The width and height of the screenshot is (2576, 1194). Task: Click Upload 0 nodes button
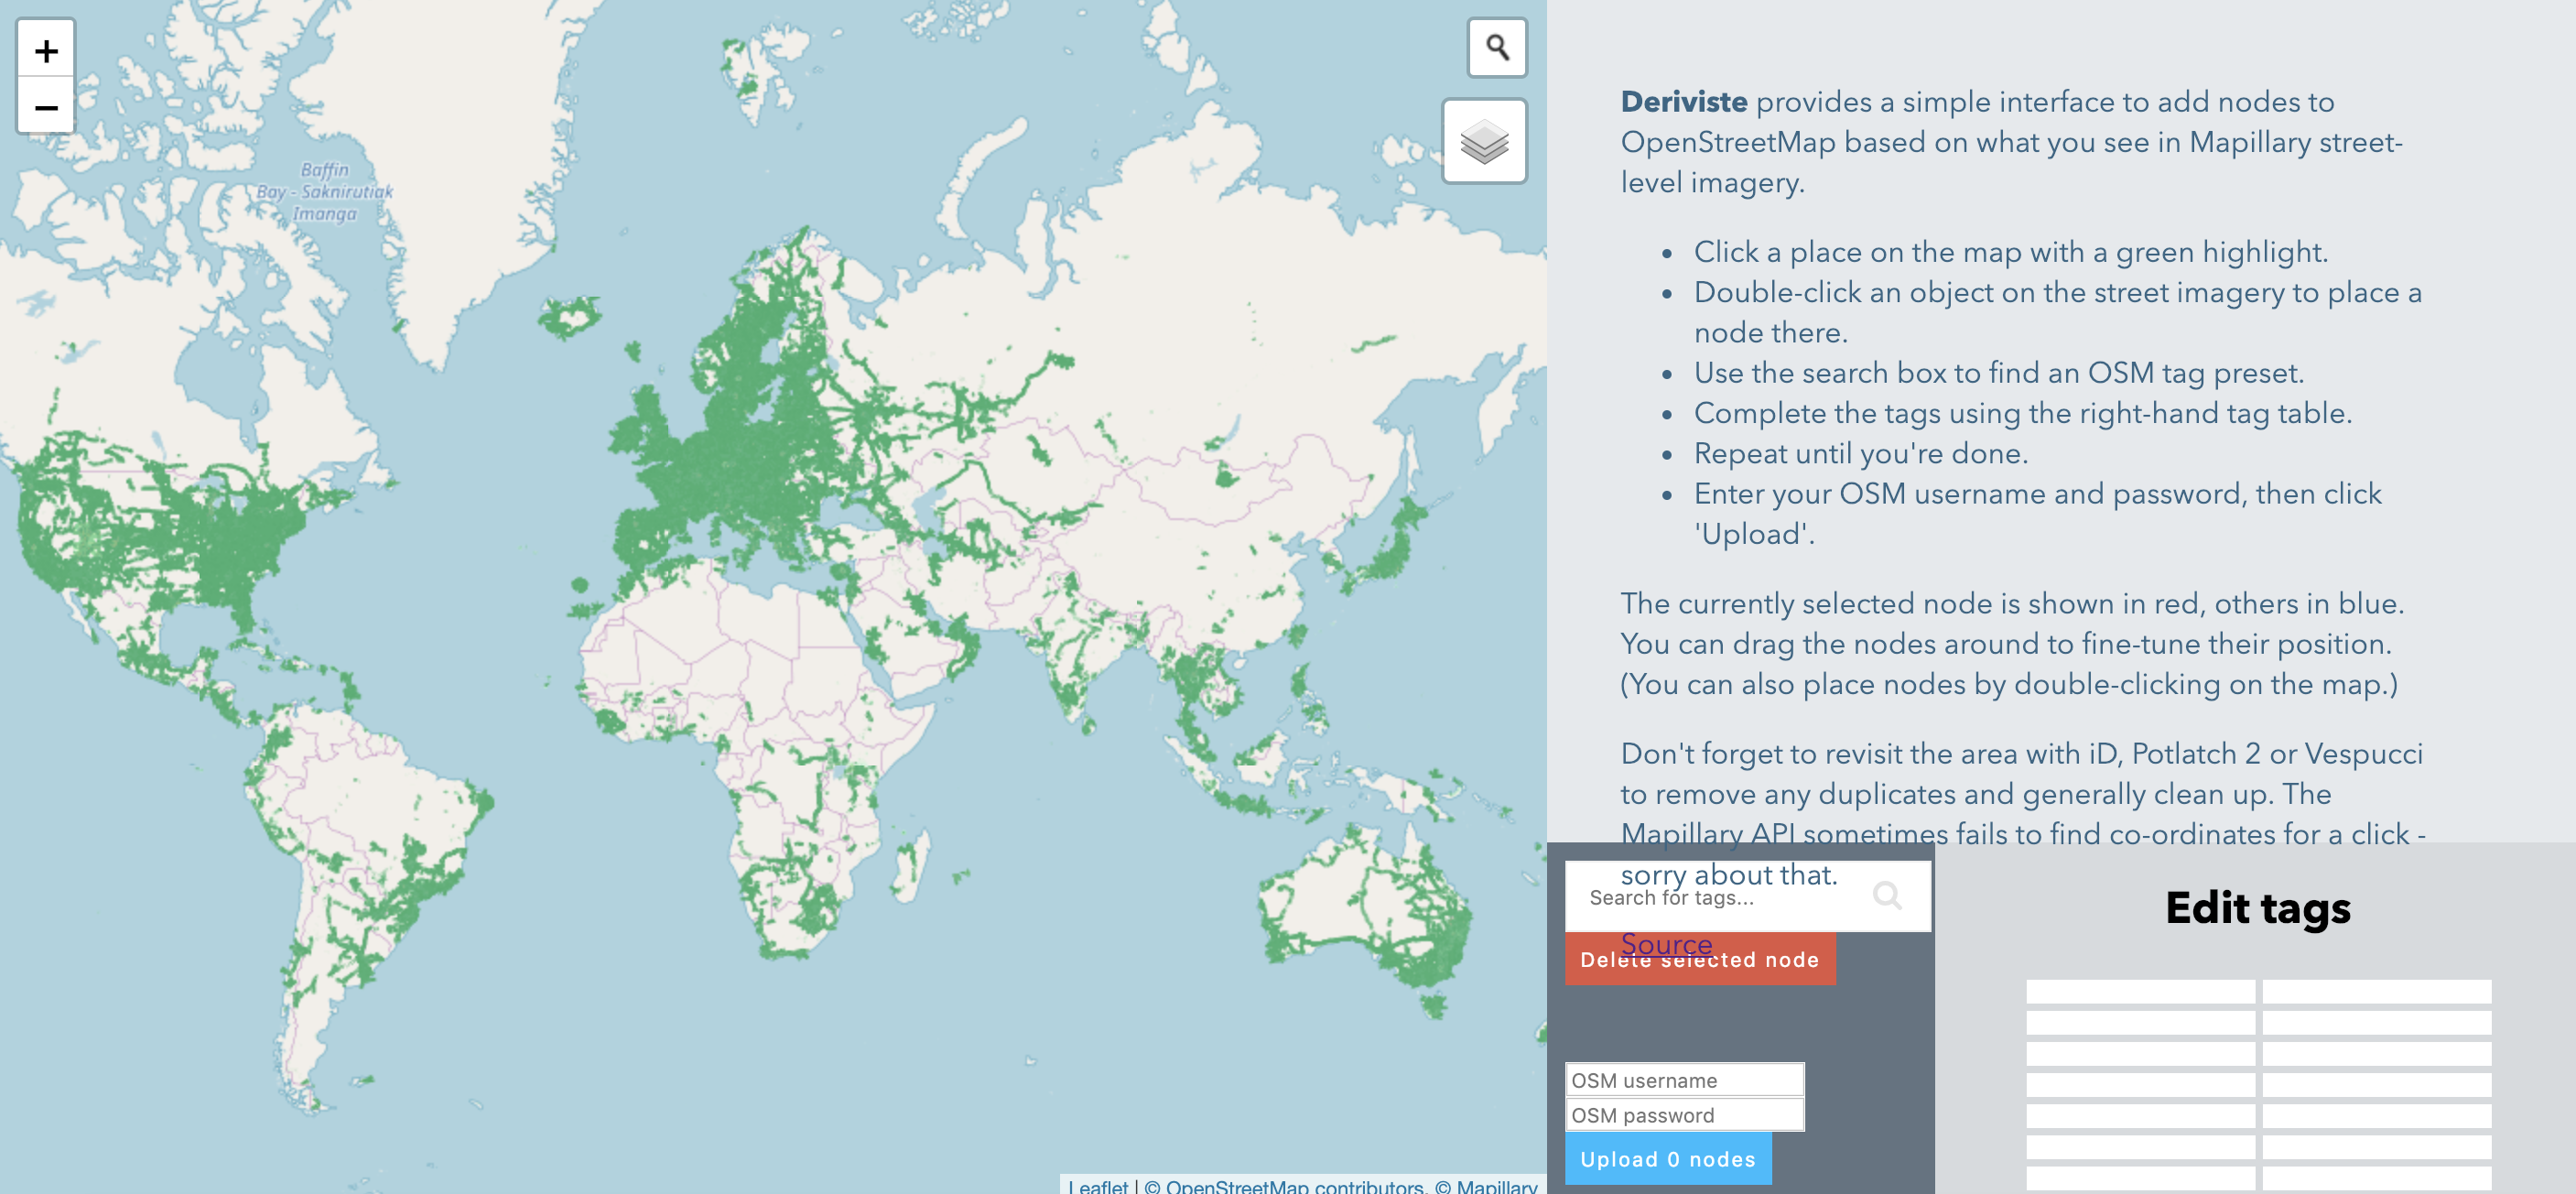tap(1667, 1159)
